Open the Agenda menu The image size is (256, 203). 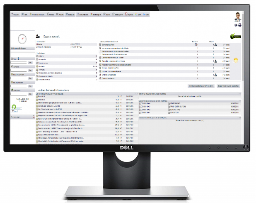point(129,15)
